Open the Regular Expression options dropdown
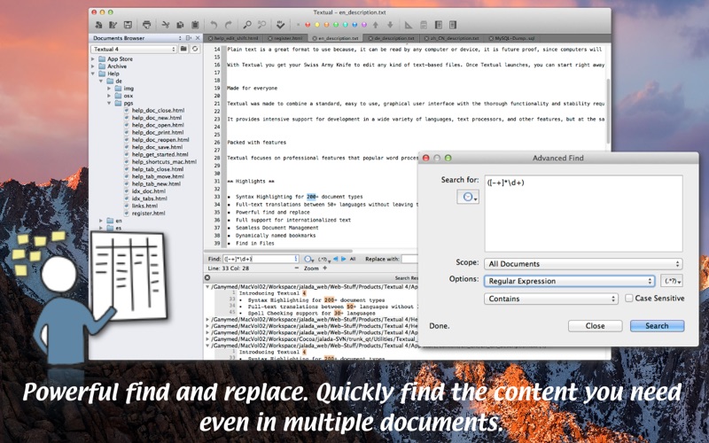 pos(569,281)
